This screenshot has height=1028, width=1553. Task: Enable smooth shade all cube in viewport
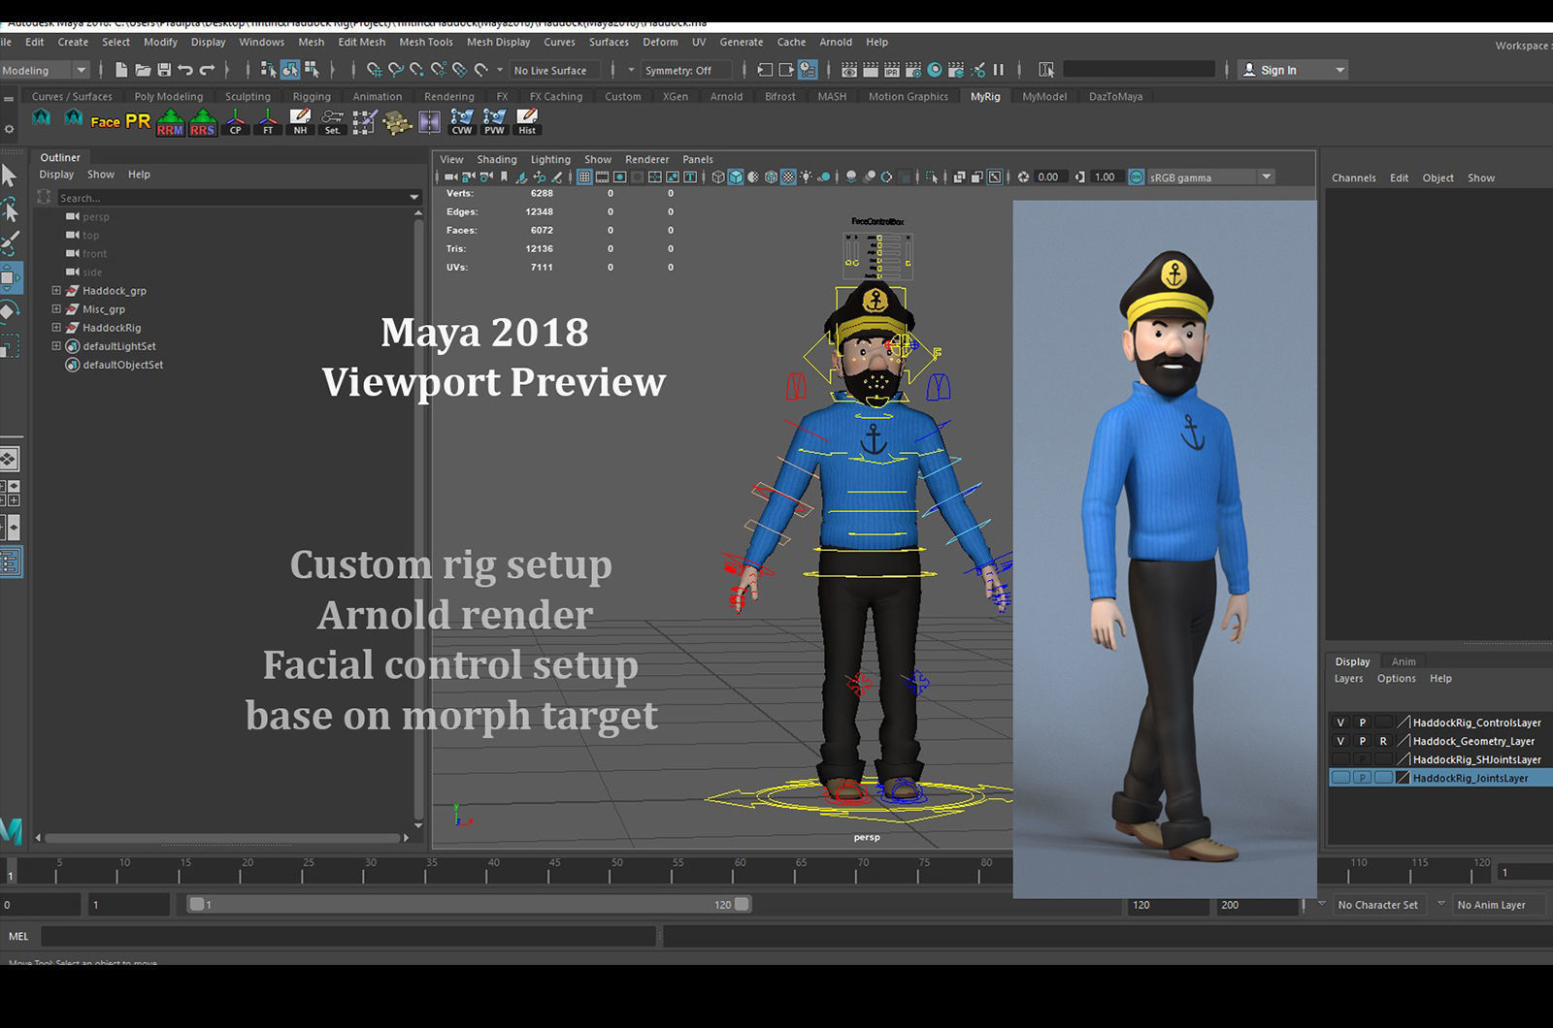736,177
